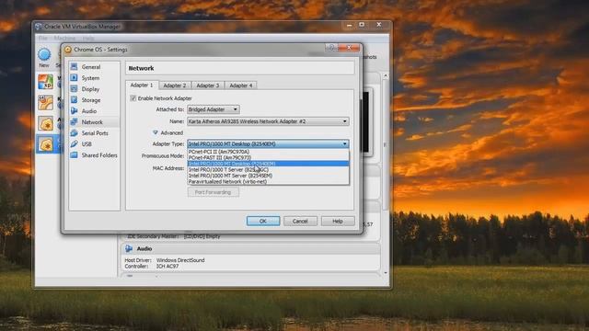Toggle Enable Network Adapter checkbox
Image resolution: width=589 pixels, height=331 pixels.
[133, 98]
